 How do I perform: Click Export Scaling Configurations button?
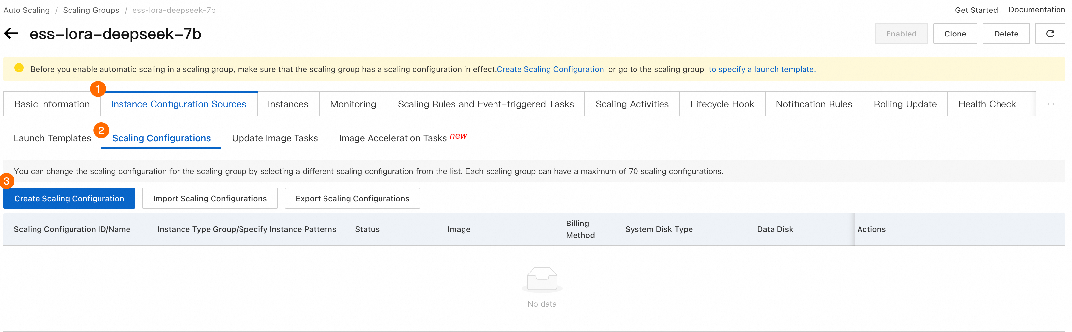[x=353, y=198]
